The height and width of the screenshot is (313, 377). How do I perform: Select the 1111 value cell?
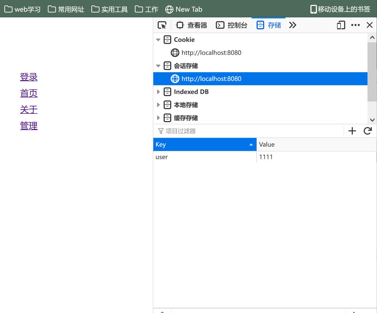(317, 157)
